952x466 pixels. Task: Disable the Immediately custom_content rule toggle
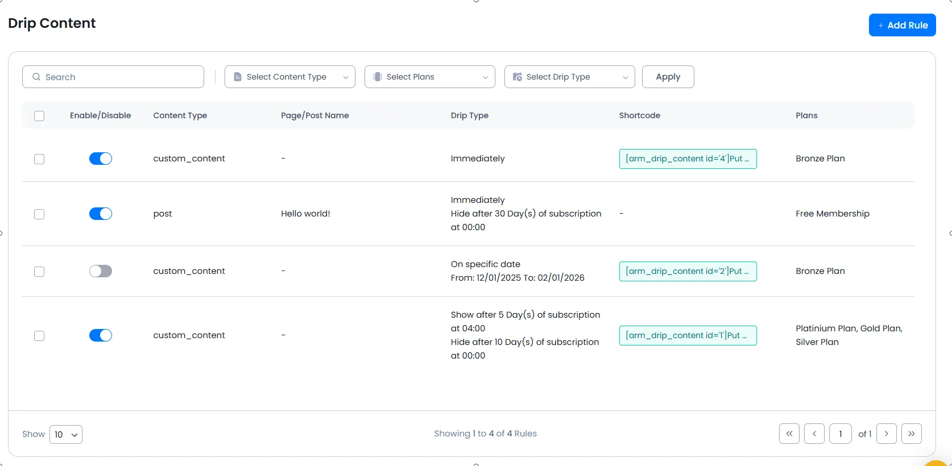(101, 159)
